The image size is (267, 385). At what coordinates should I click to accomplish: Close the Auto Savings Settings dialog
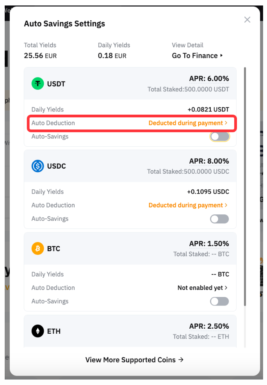click(247, 20)
